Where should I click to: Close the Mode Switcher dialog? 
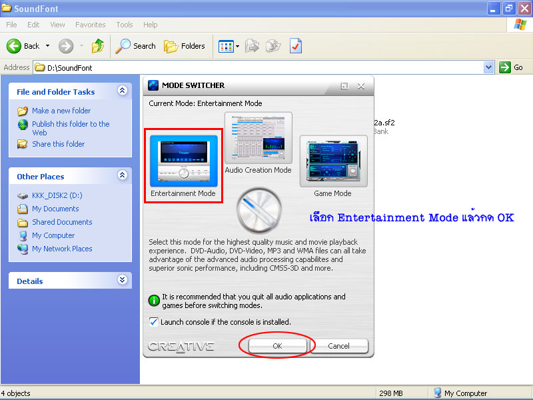[361, 86]
